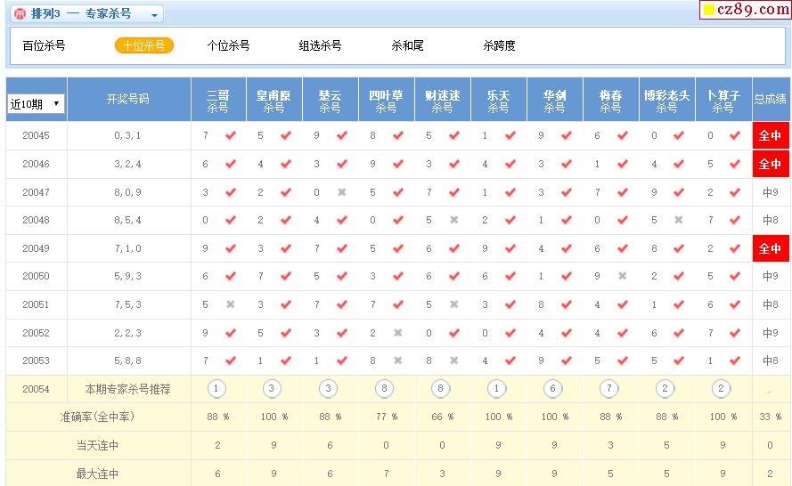Click the red check under 华剑 in row 20049
This screenshot has width=792, height=486.
pos(567,248)
